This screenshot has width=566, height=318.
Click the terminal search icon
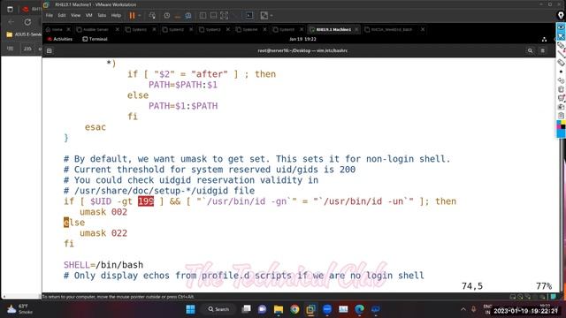point(530,51)
